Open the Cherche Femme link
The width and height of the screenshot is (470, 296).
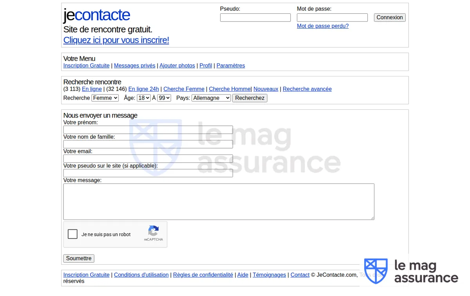(184, 89)
